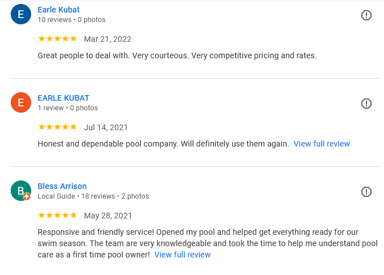Flag Bless Arrison's review as inappropriate
The height and width of the screenshot is (275, 384).
coord(366,192)
